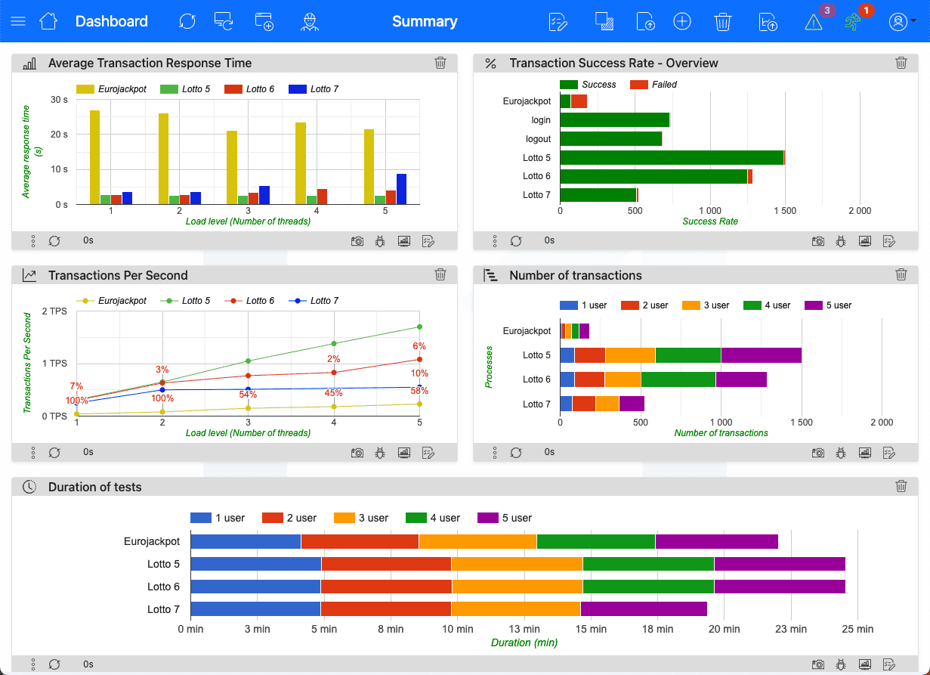Viewport: 930px width, 675px height.
Task: Toggle Lotto 7 series in response time legend
Action: [314, 89]
